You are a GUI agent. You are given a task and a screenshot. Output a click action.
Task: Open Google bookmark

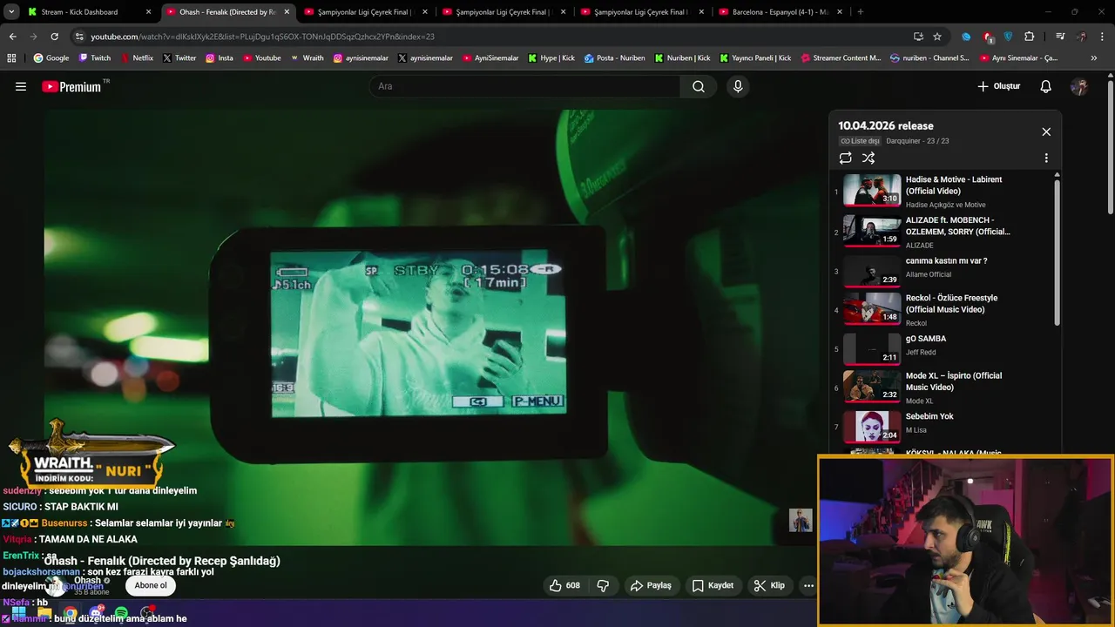coord(51,58)
